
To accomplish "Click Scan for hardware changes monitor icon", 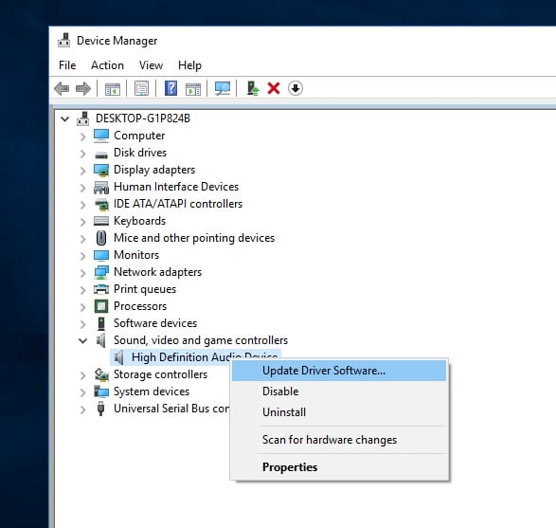I will (223, 88).
